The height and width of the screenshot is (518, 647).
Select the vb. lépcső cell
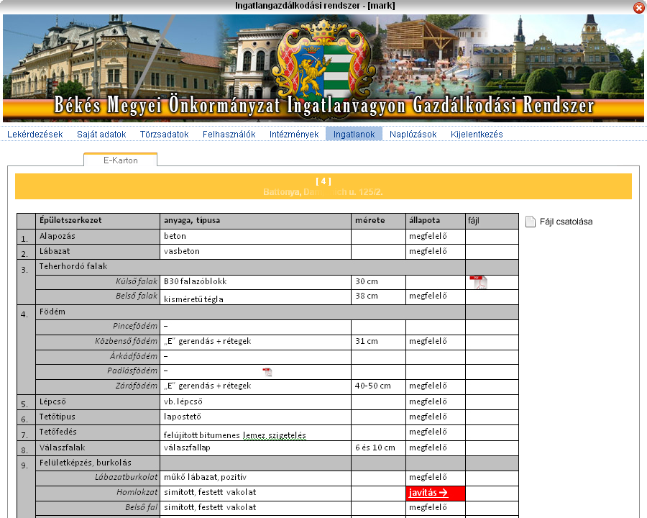coord(255,402)
